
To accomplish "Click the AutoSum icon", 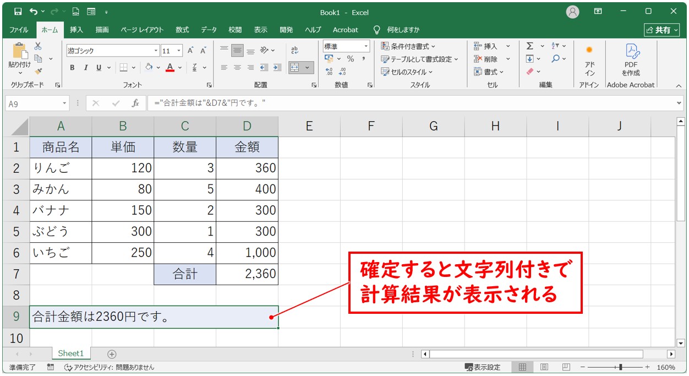I will coord(530,47).
